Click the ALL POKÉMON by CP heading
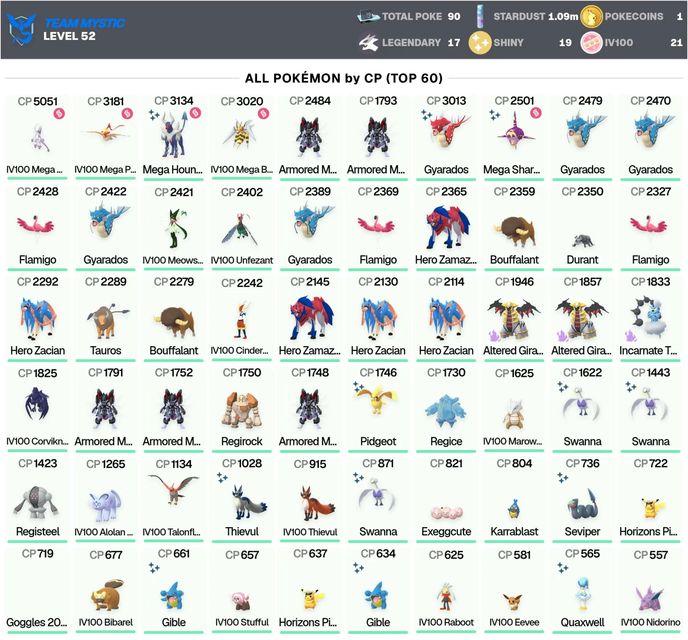 (x=344, y=78)
